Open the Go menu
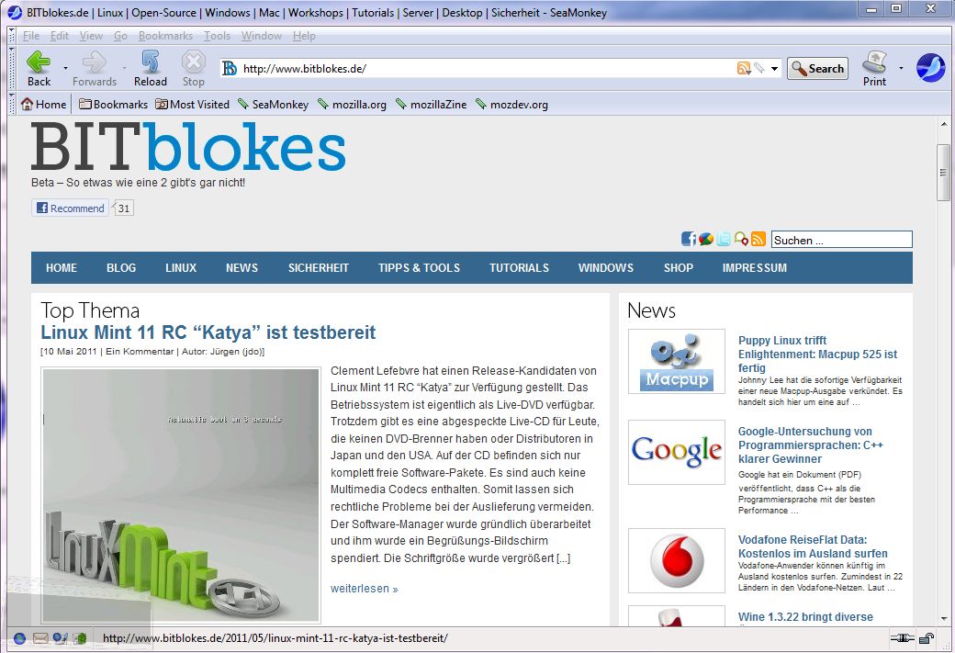The image size is (955, 653). coord(120,36)
